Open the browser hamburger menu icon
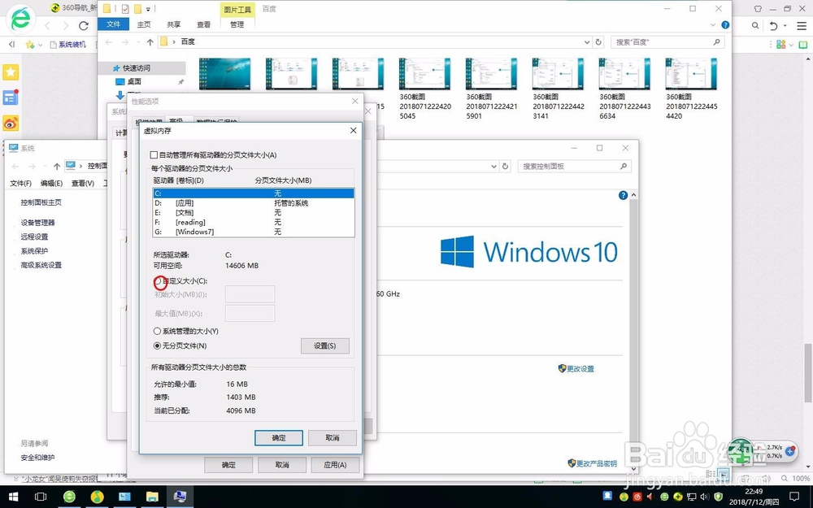 point(802,26)
